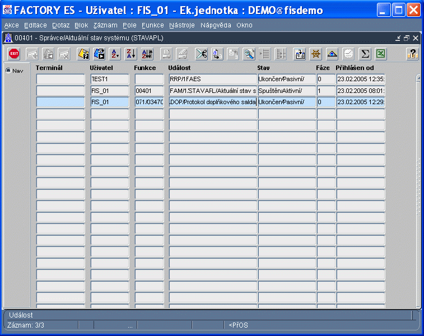Viewport: 424px width, 336px height.
Task: Click date field '23.02.2005 12:35'
Action: coord(361,79)
